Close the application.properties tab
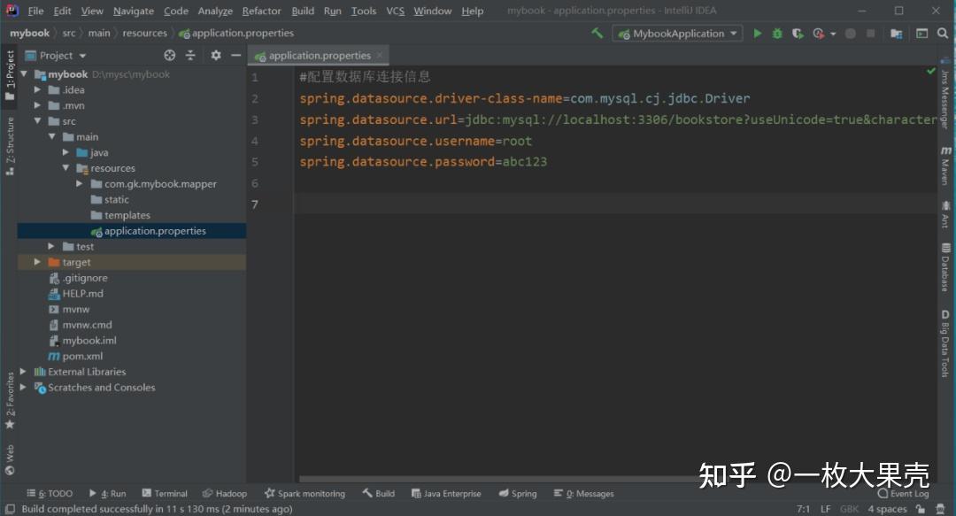This screenshot has width=956, height=516. 379,54
